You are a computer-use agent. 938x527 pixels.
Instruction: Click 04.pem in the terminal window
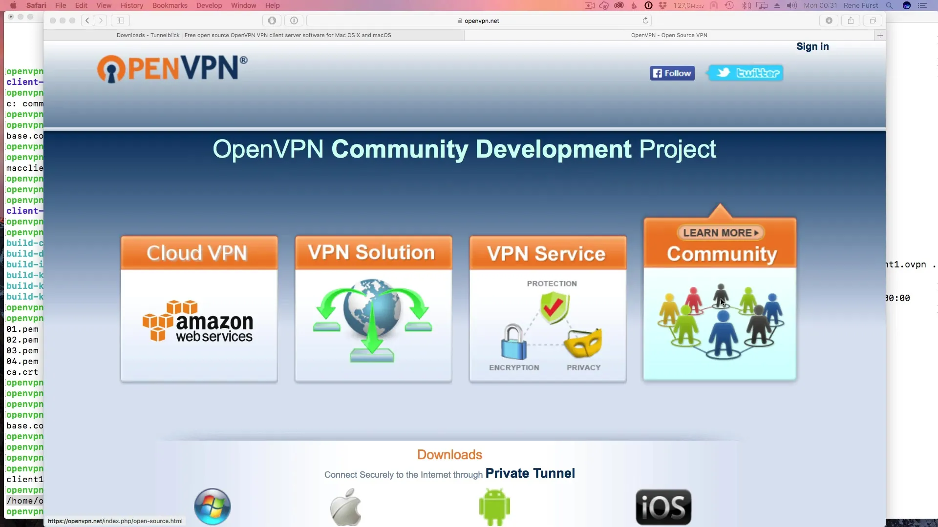point(22,362)
